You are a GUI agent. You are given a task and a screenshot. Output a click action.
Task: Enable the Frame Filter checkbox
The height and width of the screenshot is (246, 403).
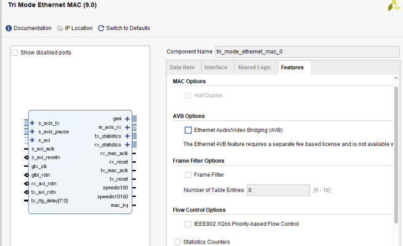188,175
